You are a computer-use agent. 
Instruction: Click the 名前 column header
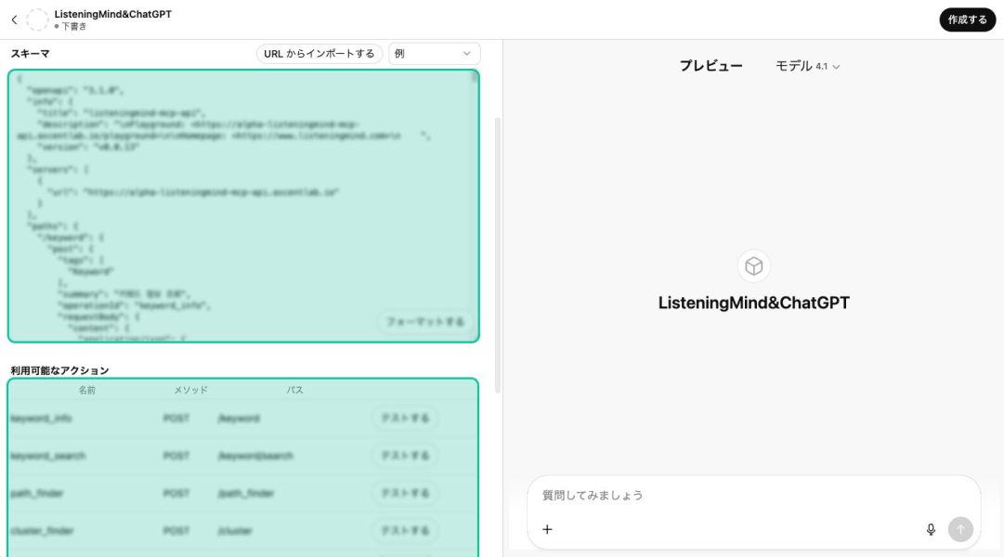tap(86, 390)
